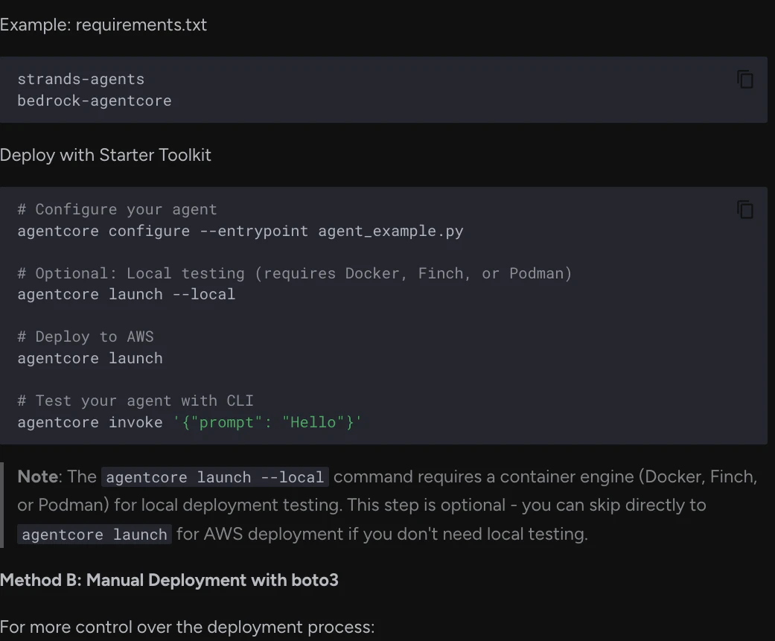Image resolution: width=775 pixels, height=641 pixels.
Task: Click the agentcore configure --entrypoint command
Action: pos(162,231)
